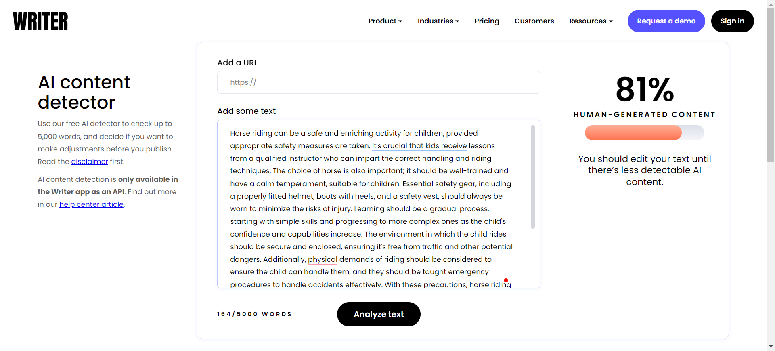Expand the Product dropdown menu

(385, 21)
